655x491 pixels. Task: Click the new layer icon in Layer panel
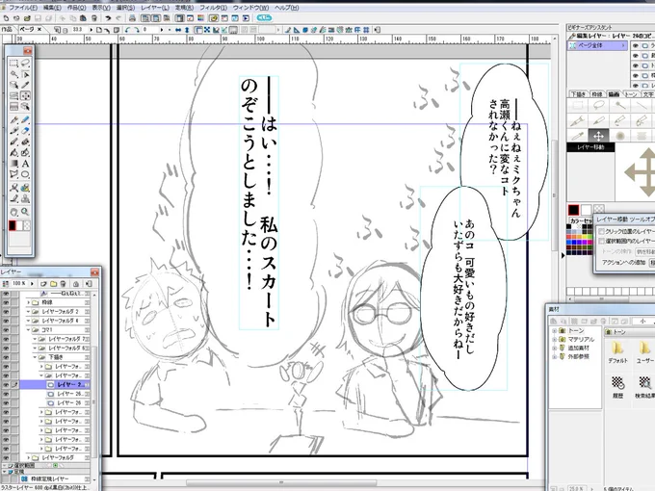[x=43, y=283]
